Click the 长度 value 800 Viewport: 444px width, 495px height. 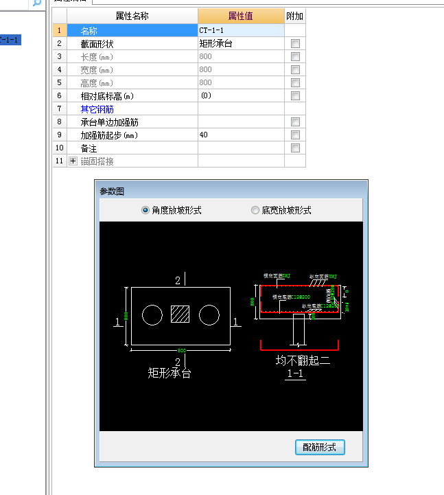[x=241, y=56]
